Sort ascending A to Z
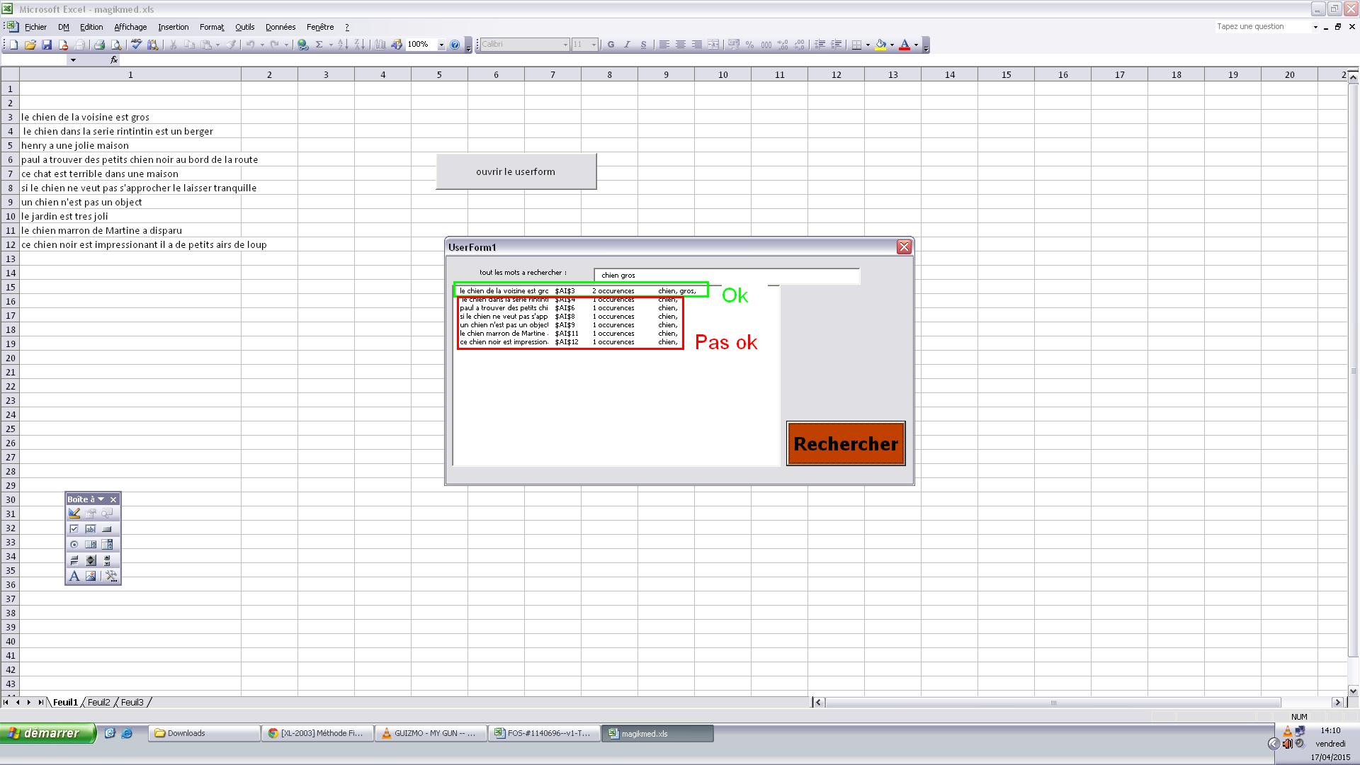The width and height of the screenshot is (1360, 765). [343, 45]
